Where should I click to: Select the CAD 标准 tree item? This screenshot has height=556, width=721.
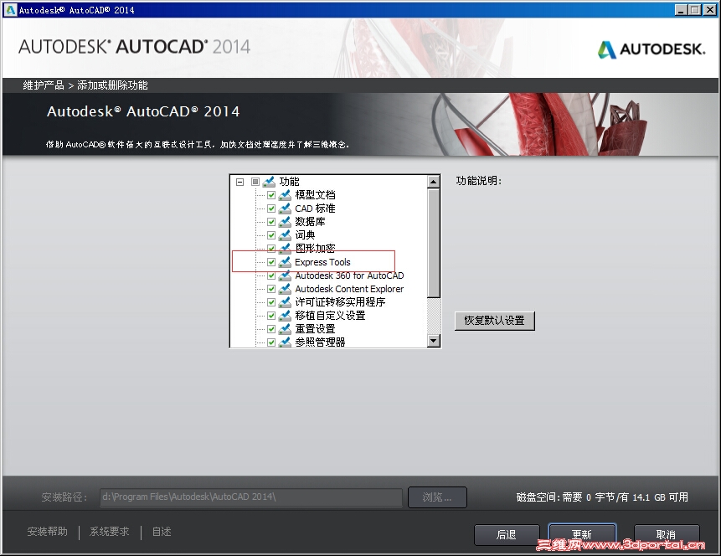click(x=315, y=208)
